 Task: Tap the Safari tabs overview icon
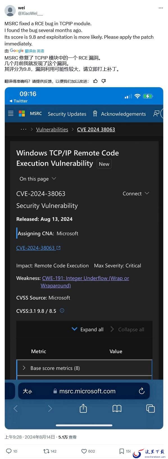[x=151, y=408]
